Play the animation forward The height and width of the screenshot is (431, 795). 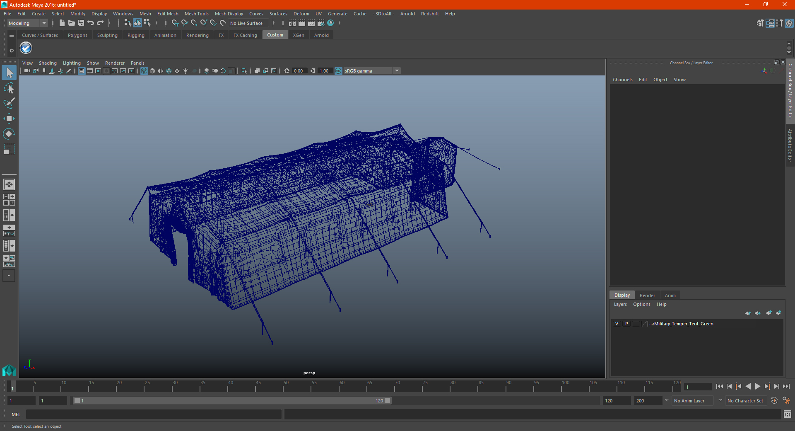pos(757,386)
